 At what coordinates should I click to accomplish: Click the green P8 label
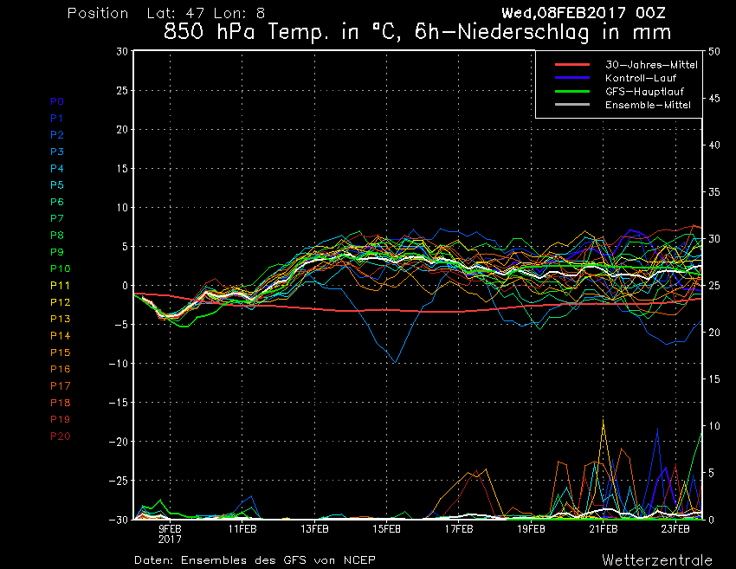[x=57, y=236]
